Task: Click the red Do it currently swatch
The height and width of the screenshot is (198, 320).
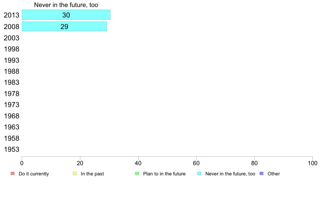Action: click(x=13, y=174)
